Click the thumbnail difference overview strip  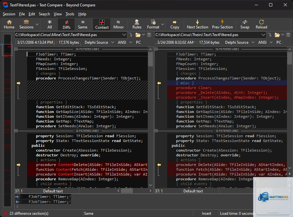[x=7, y=120]
